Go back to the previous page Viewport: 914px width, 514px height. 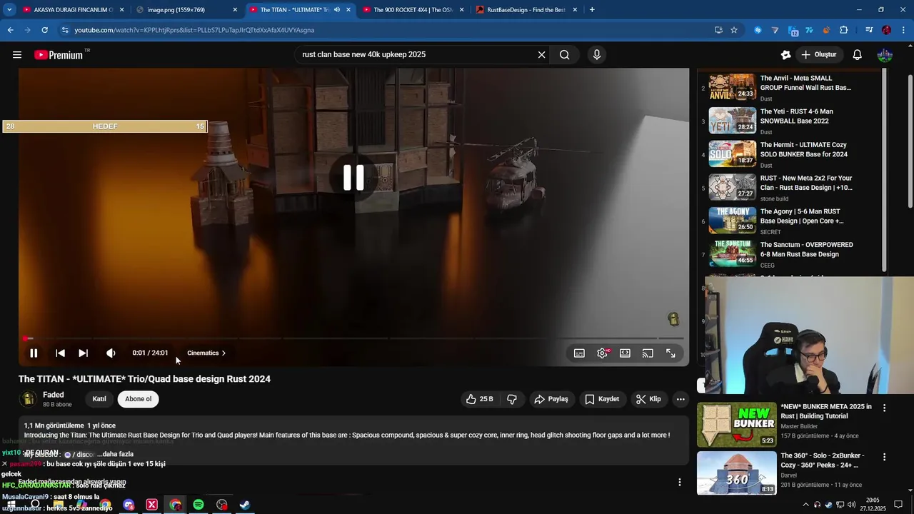[x=10, y=30]
